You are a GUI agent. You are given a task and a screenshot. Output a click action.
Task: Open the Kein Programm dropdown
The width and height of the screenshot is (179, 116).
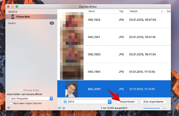coord(31,98)
